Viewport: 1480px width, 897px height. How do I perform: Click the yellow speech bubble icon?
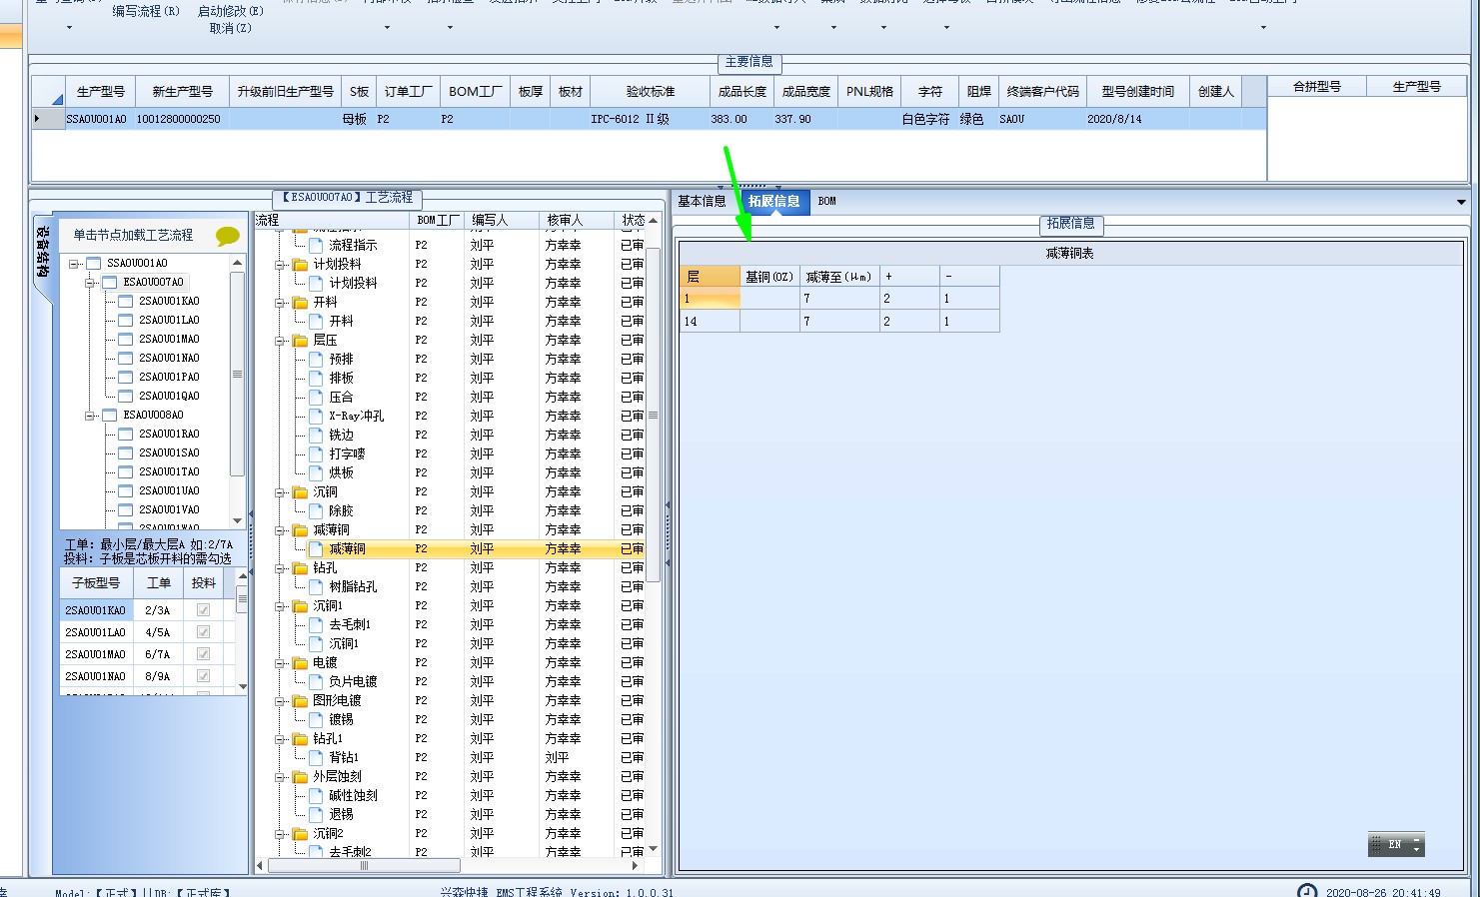228,236
